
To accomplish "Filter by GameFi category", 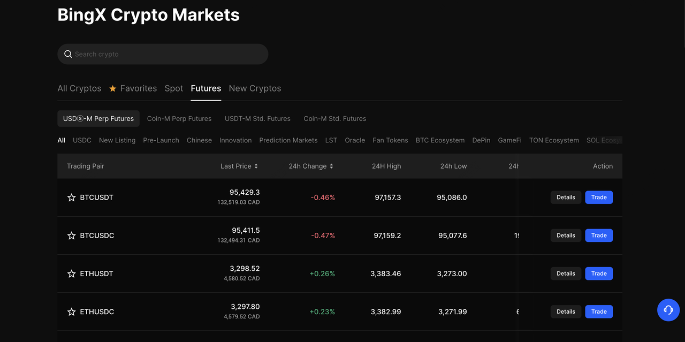I will (509, 140).
